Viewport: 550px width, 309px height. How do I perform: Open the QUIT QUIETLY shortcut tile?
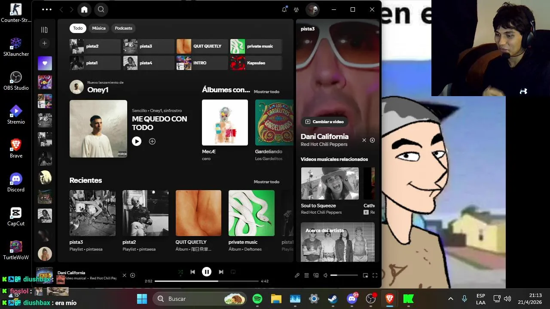click(202, 46)
